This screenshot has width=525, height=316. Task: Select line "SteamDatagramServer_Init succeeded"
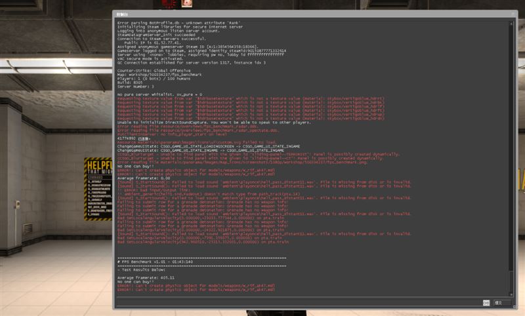(x=156, y=35)
